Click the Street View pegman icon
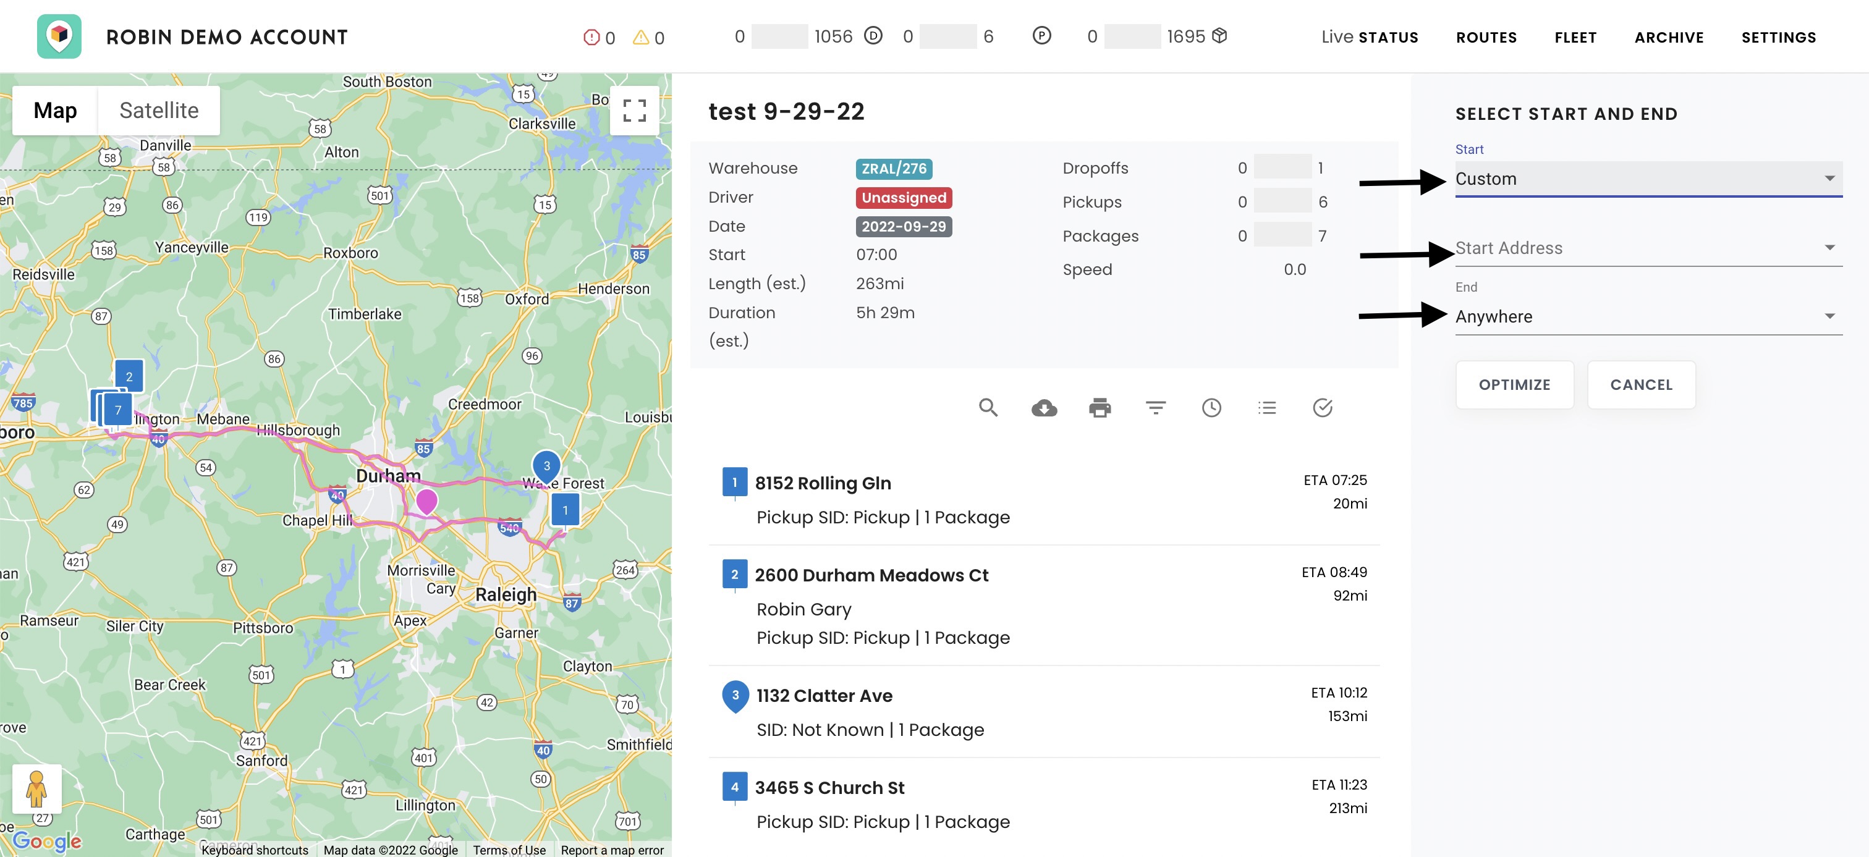 tap(36, 788)
